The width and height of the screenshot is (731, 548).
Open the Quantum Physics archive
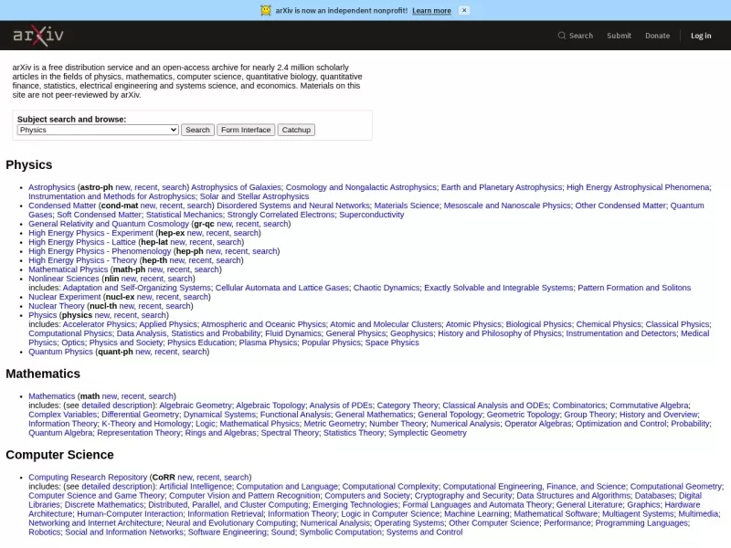click(60, 352)
